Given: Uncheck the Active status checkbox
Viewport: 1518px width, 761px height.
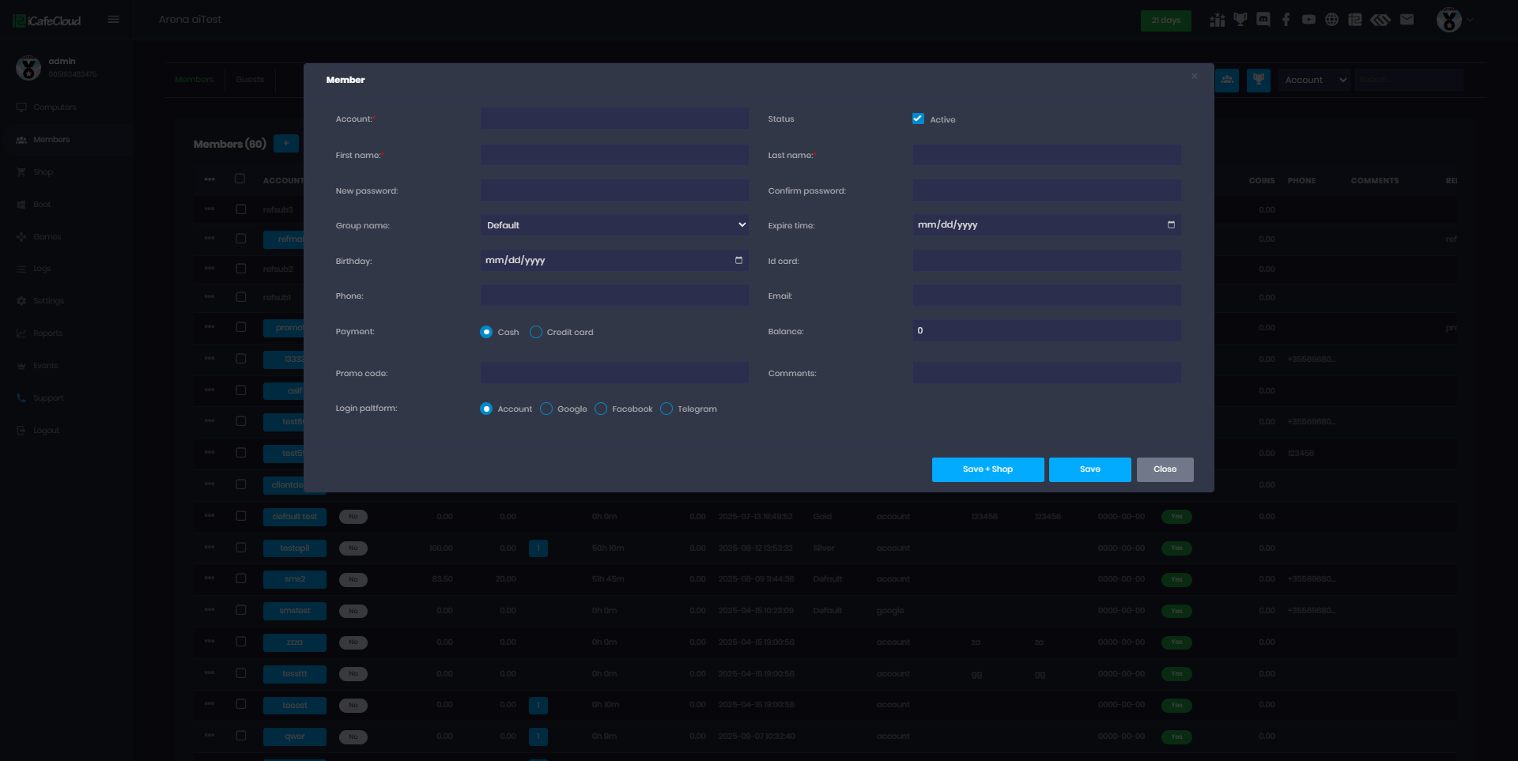Looking at the screenshot, I should tap(918, 119).
